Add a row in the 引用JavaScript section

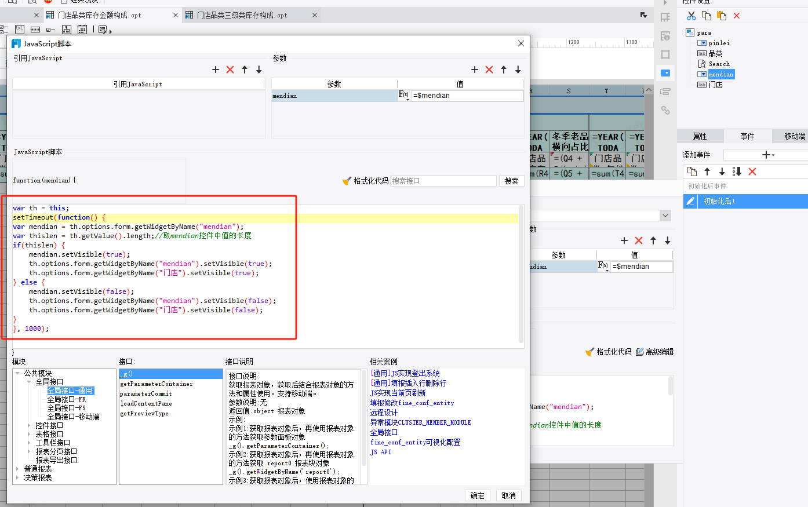click(216, 70)
